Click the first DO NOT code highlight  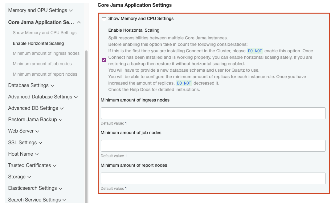(255, 51)
